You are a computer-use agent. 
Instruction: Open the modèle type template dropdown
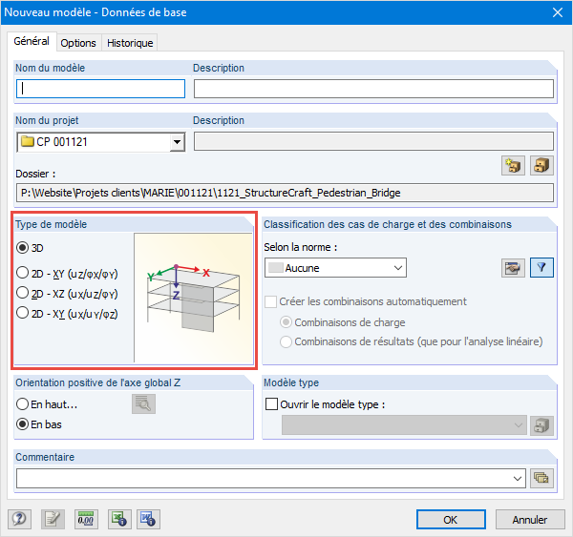point(404,425)
